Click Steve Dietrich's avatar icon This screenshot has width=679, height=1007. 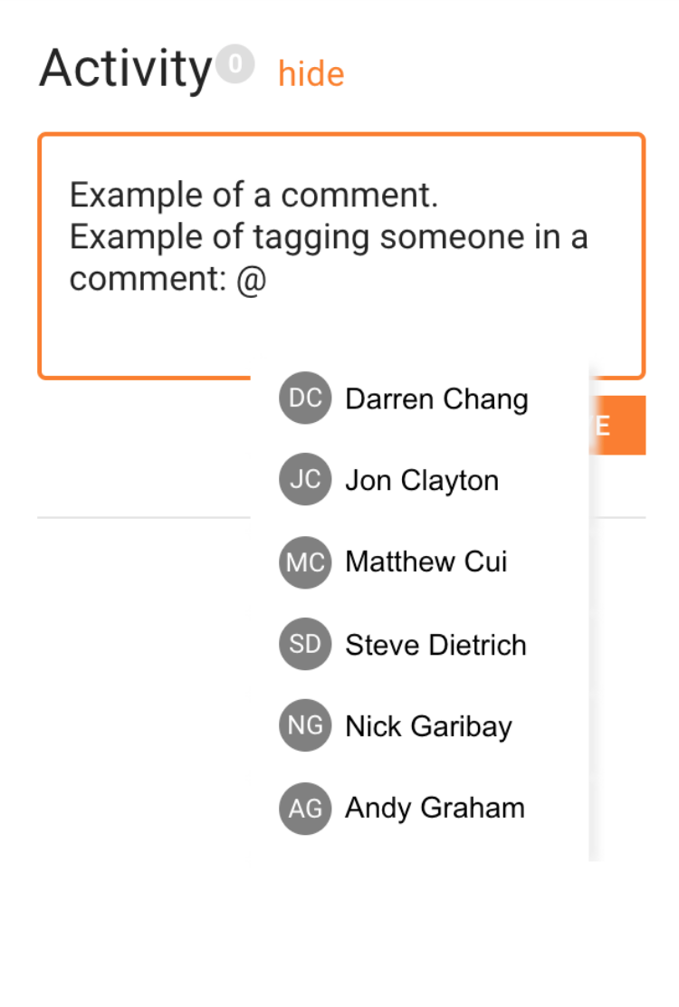305,644
